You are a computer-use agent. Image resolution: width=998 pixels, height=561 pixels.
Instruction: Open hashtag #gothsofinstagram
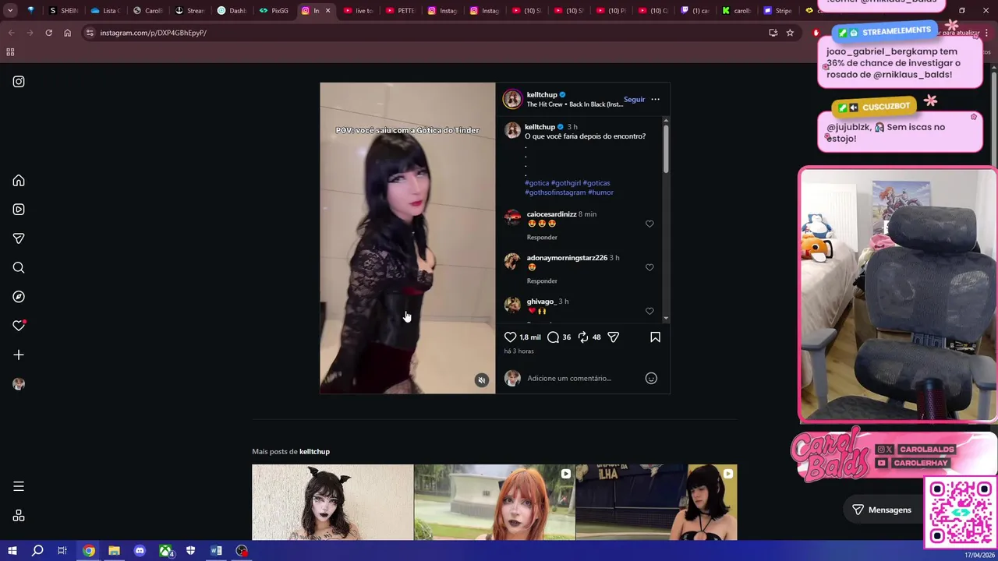555,192
